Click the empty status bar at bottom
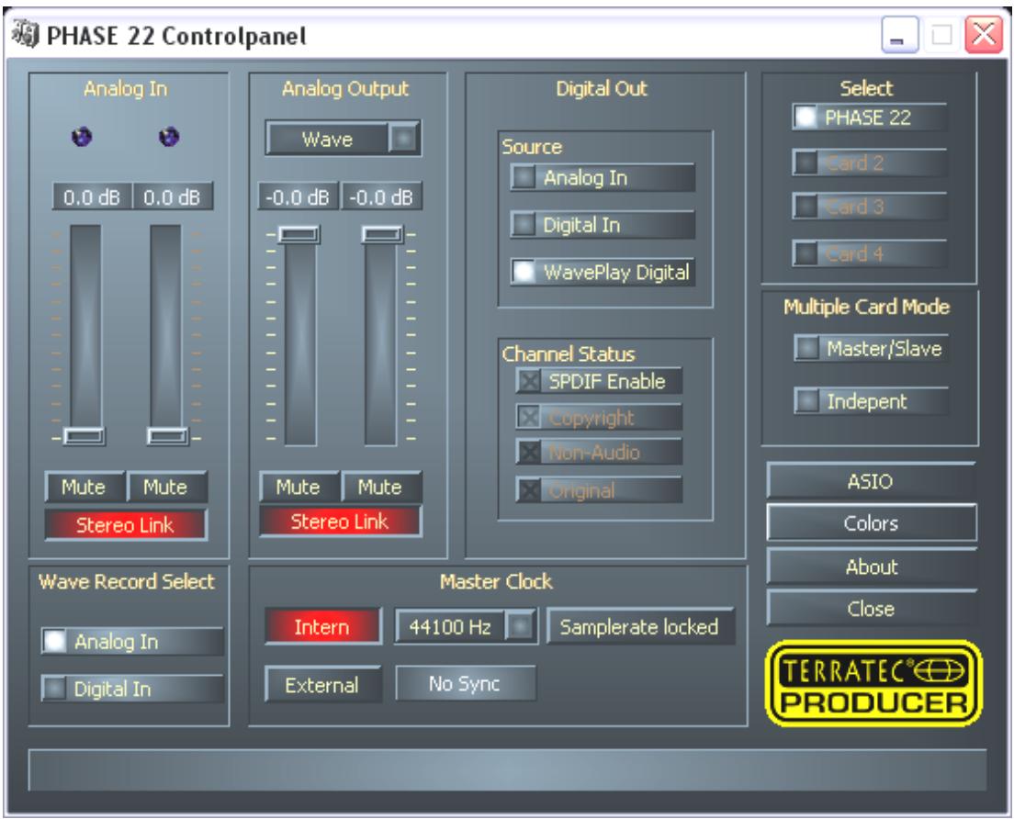The width and height of the screenshot is (1014, 819). click(508, 769)
